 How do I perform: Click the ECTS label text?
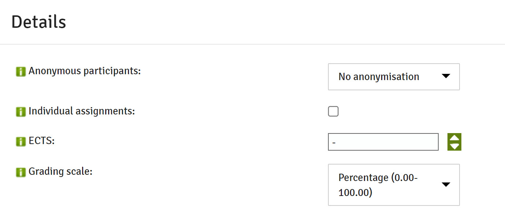pos(41,141)
